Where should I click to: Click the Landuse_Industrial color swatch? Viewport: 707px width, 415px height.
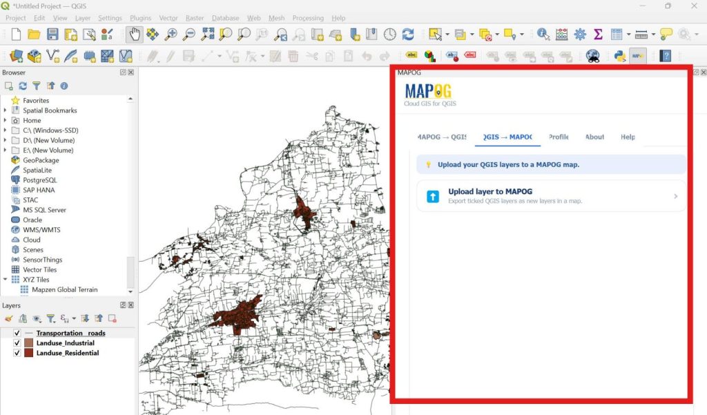click(x=29, y=342)
